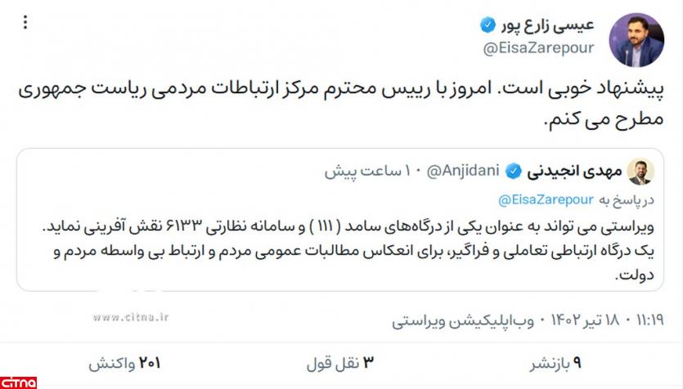Click the verified badge next to مهدی انجیدنی
This screenshot has height=389, width=683.
point(514,172)
